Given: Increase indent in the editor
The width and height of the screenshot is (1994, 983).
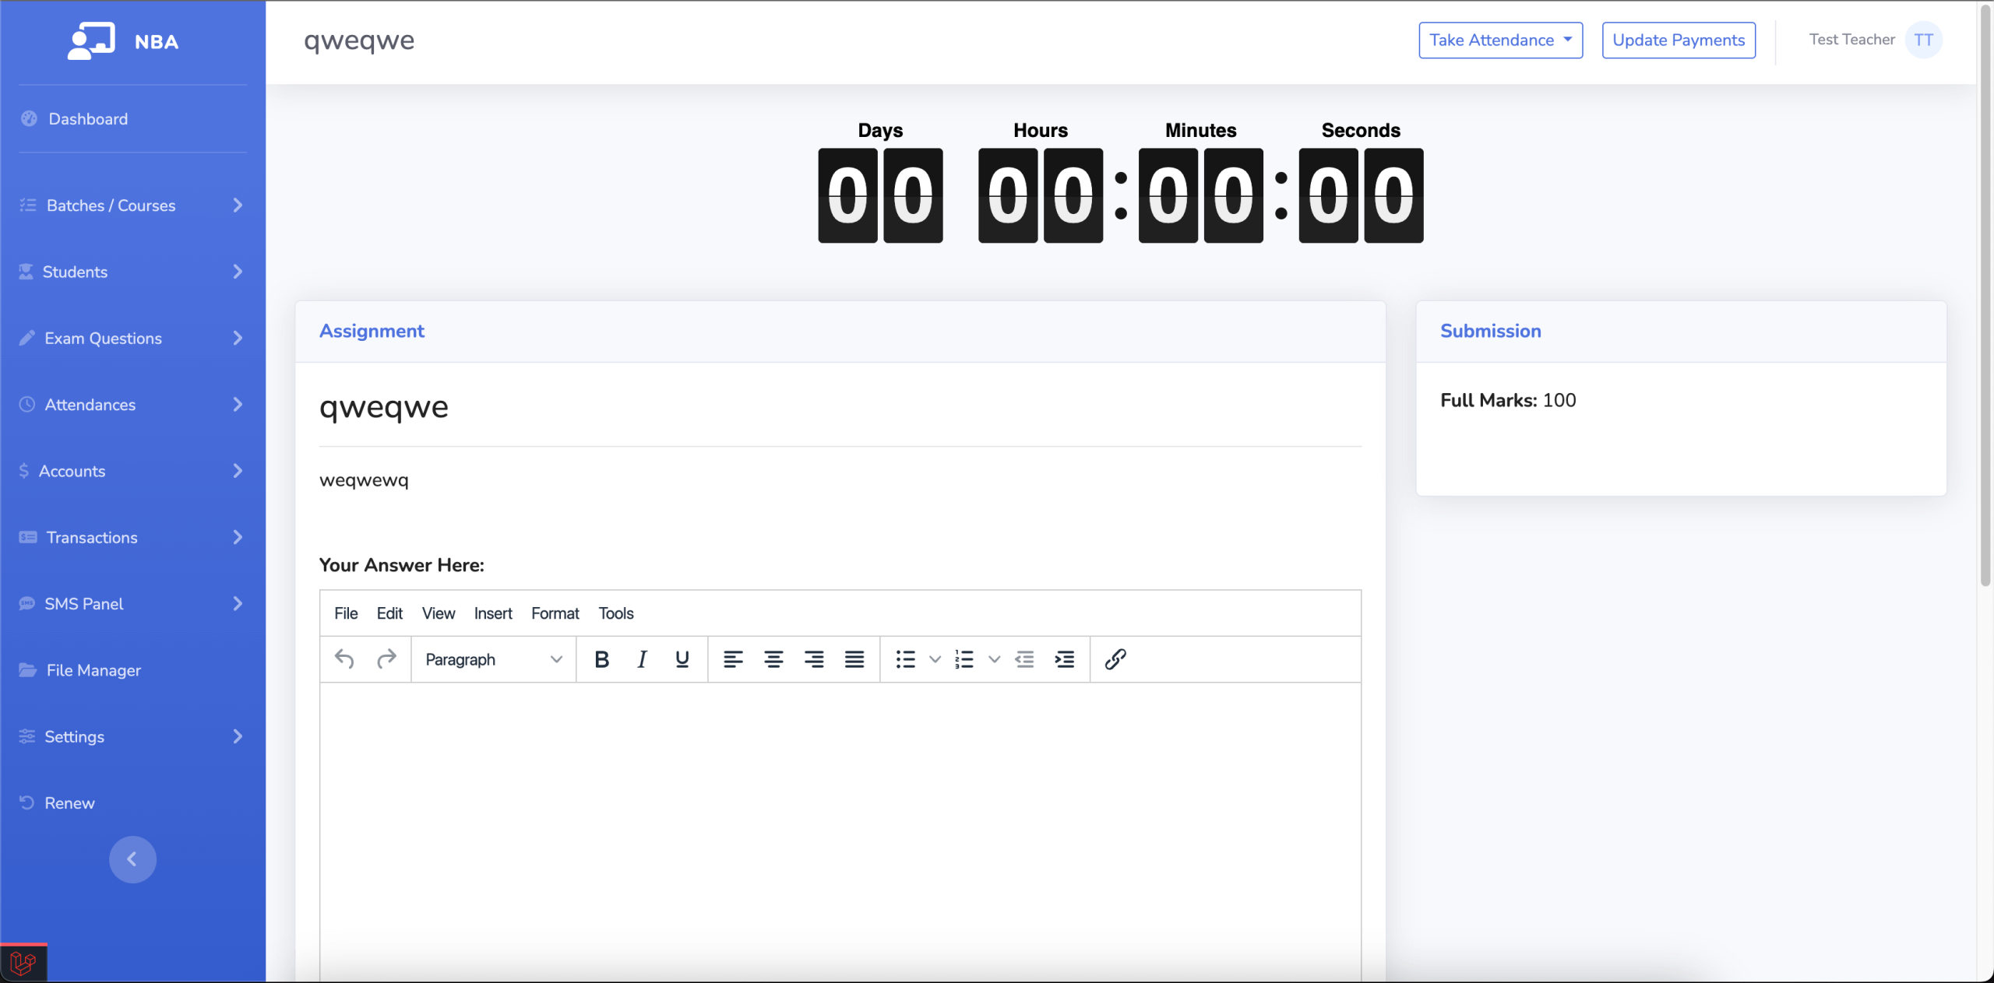Looking at the screenshot, I should click(1065, 659).
